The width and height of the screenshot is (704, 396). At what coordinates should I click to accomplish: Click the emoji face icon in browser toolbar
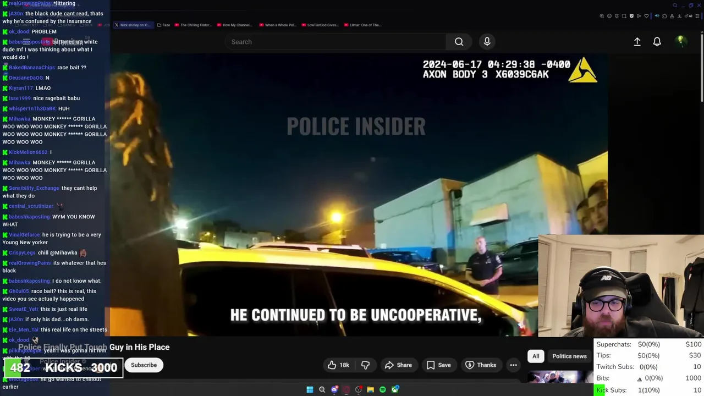coord(609,16)
